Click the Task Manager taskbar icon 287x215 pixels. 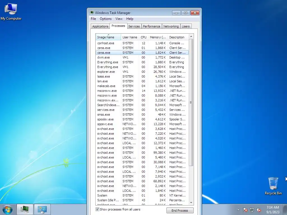coord(25,209)
